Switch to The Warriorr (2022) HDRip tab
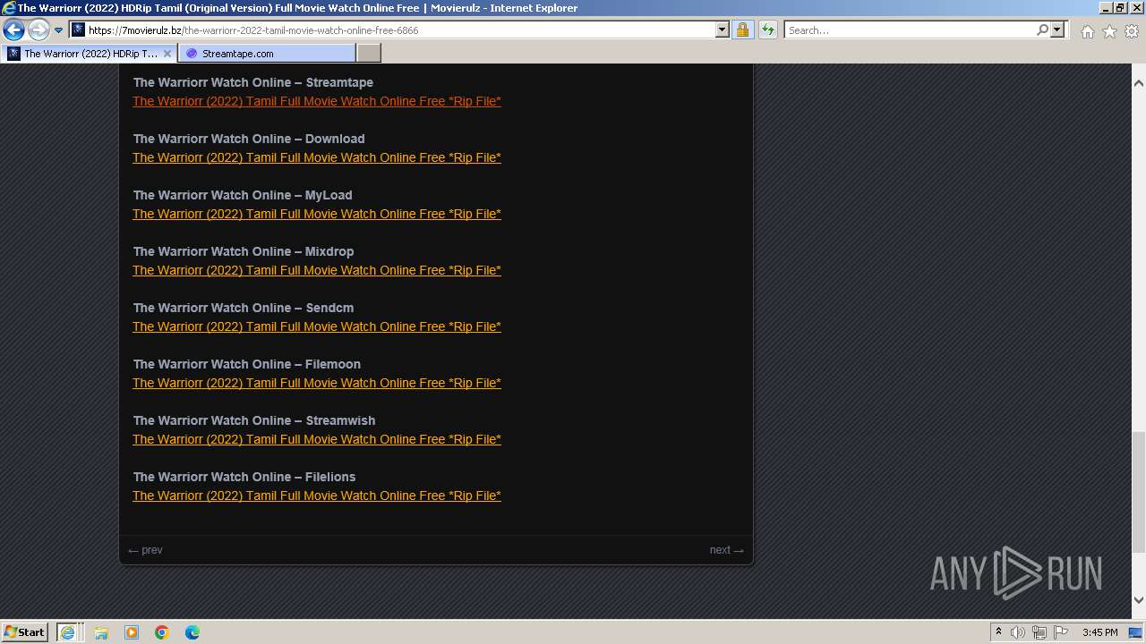 pos(90,54)
